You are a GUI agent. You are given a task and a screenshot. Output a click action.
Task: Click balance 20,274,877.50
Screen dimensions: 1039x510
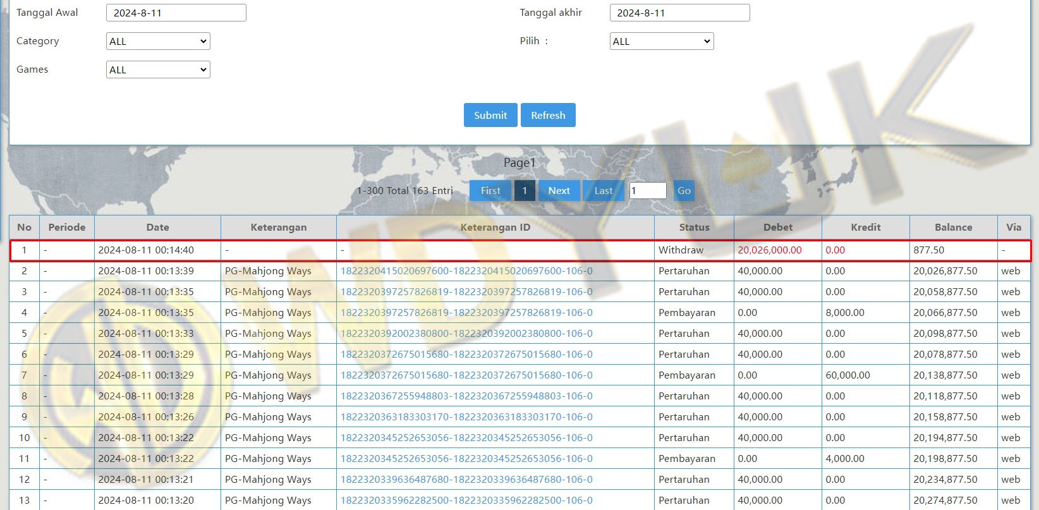(945, 500)
